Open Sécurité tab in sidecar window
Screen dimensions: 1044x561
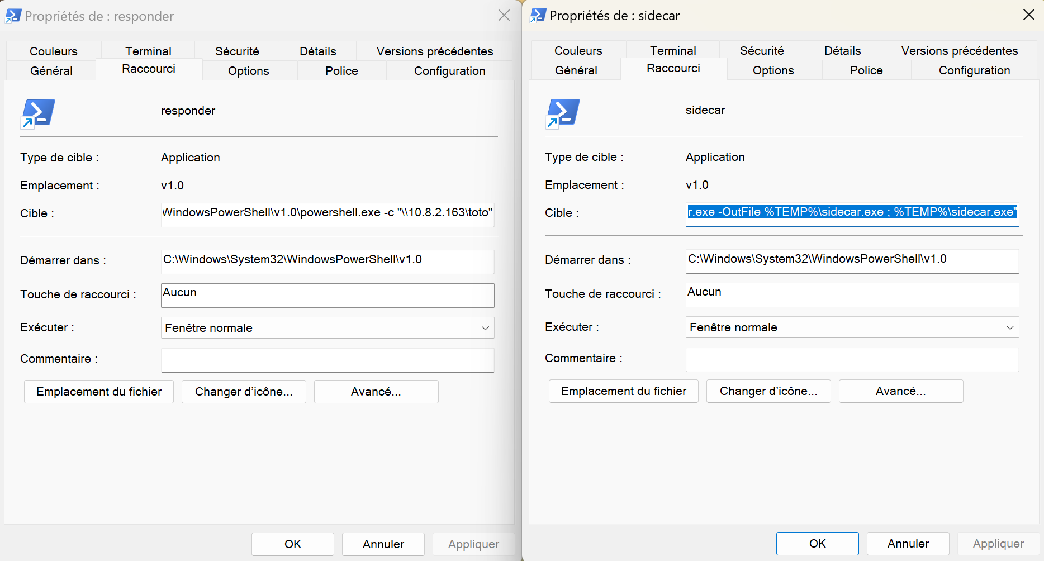click(762, 50)
